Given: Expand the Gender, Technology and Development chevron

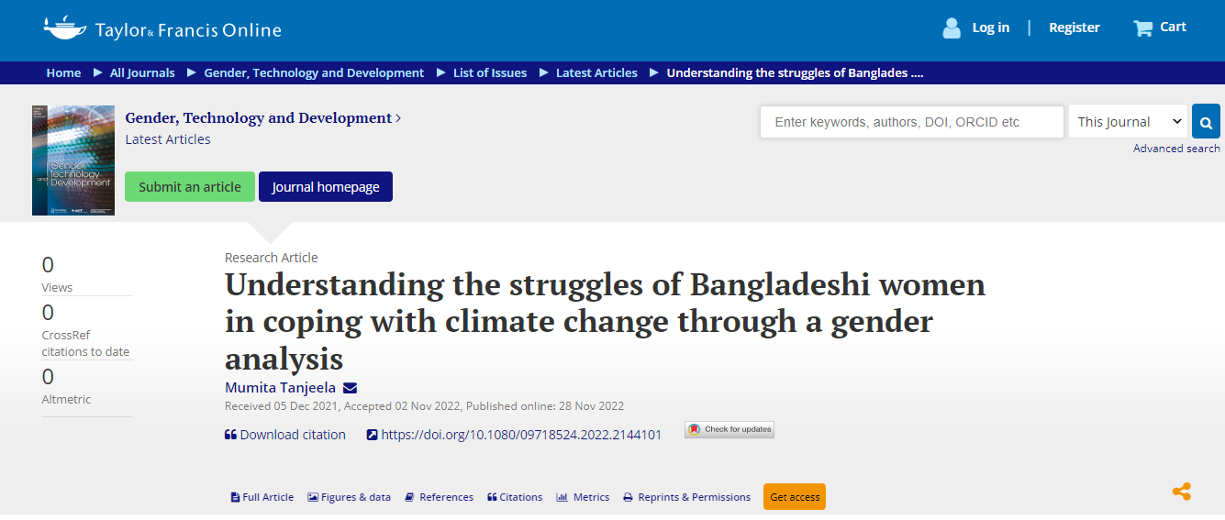Looking at the screenshot, I should pyautogui.click(x=398, y=118).
